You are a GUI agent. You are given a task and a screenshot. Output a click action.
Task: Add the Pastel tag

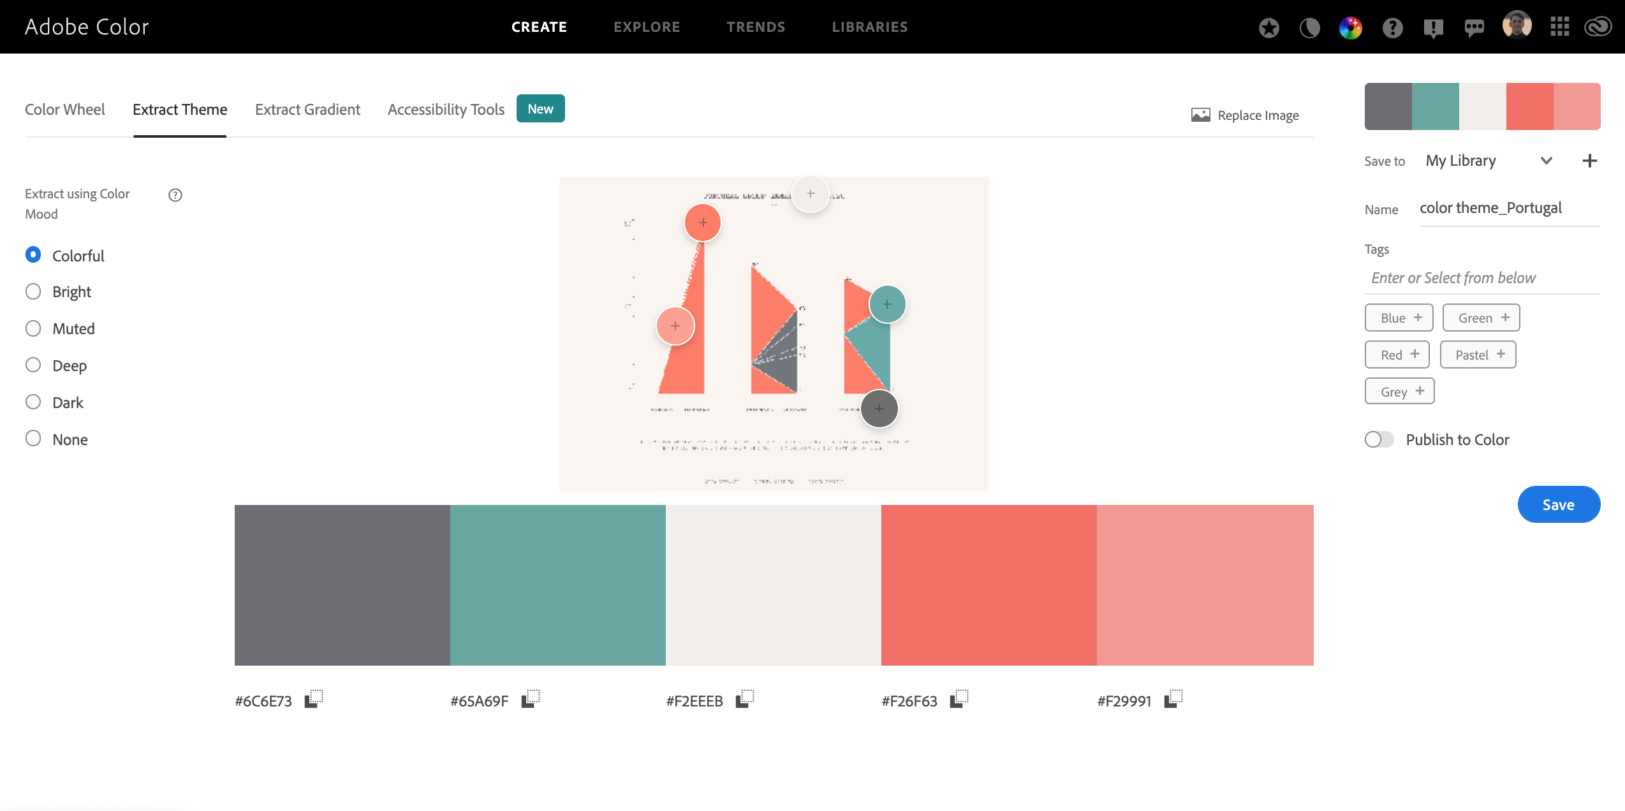[1478, 354]
